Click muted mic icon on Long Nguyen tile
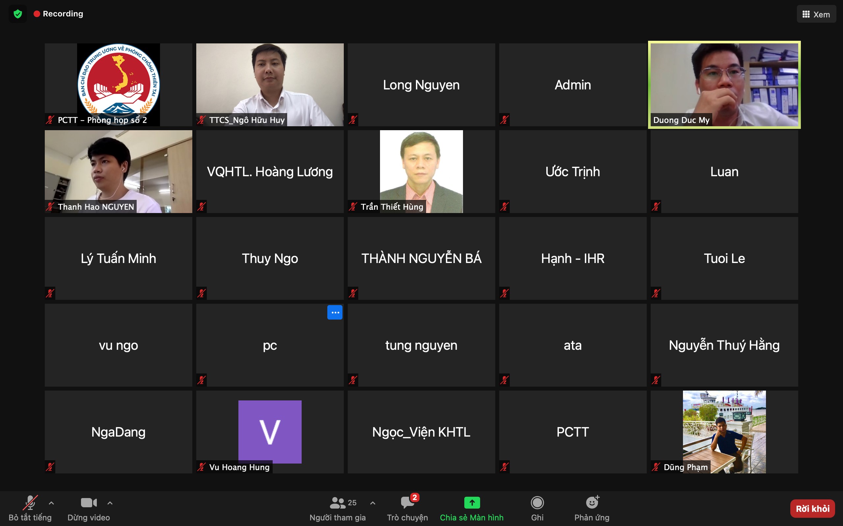Viewport: 843px width, 526px height. click(353, 120)
